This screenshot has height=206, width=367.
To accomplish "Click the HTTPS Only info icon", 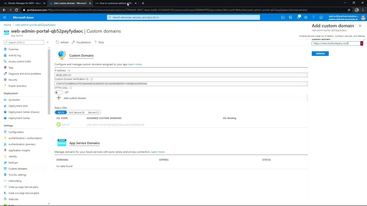I will (71, 88).
